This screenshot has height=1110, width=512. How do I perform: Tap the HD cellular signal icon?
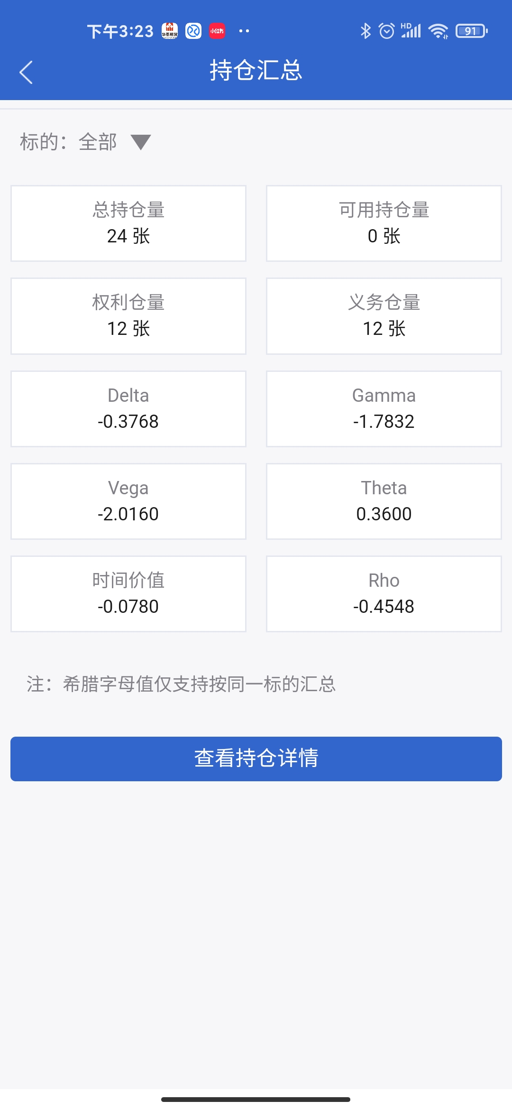(x=411, y=31)
